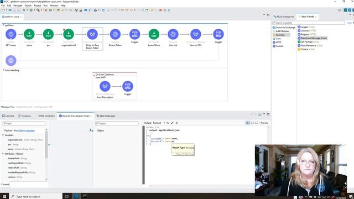Select the Bearer Token Request node
Viewport: 354px width, 199px height.
click(x=115, y=34)
